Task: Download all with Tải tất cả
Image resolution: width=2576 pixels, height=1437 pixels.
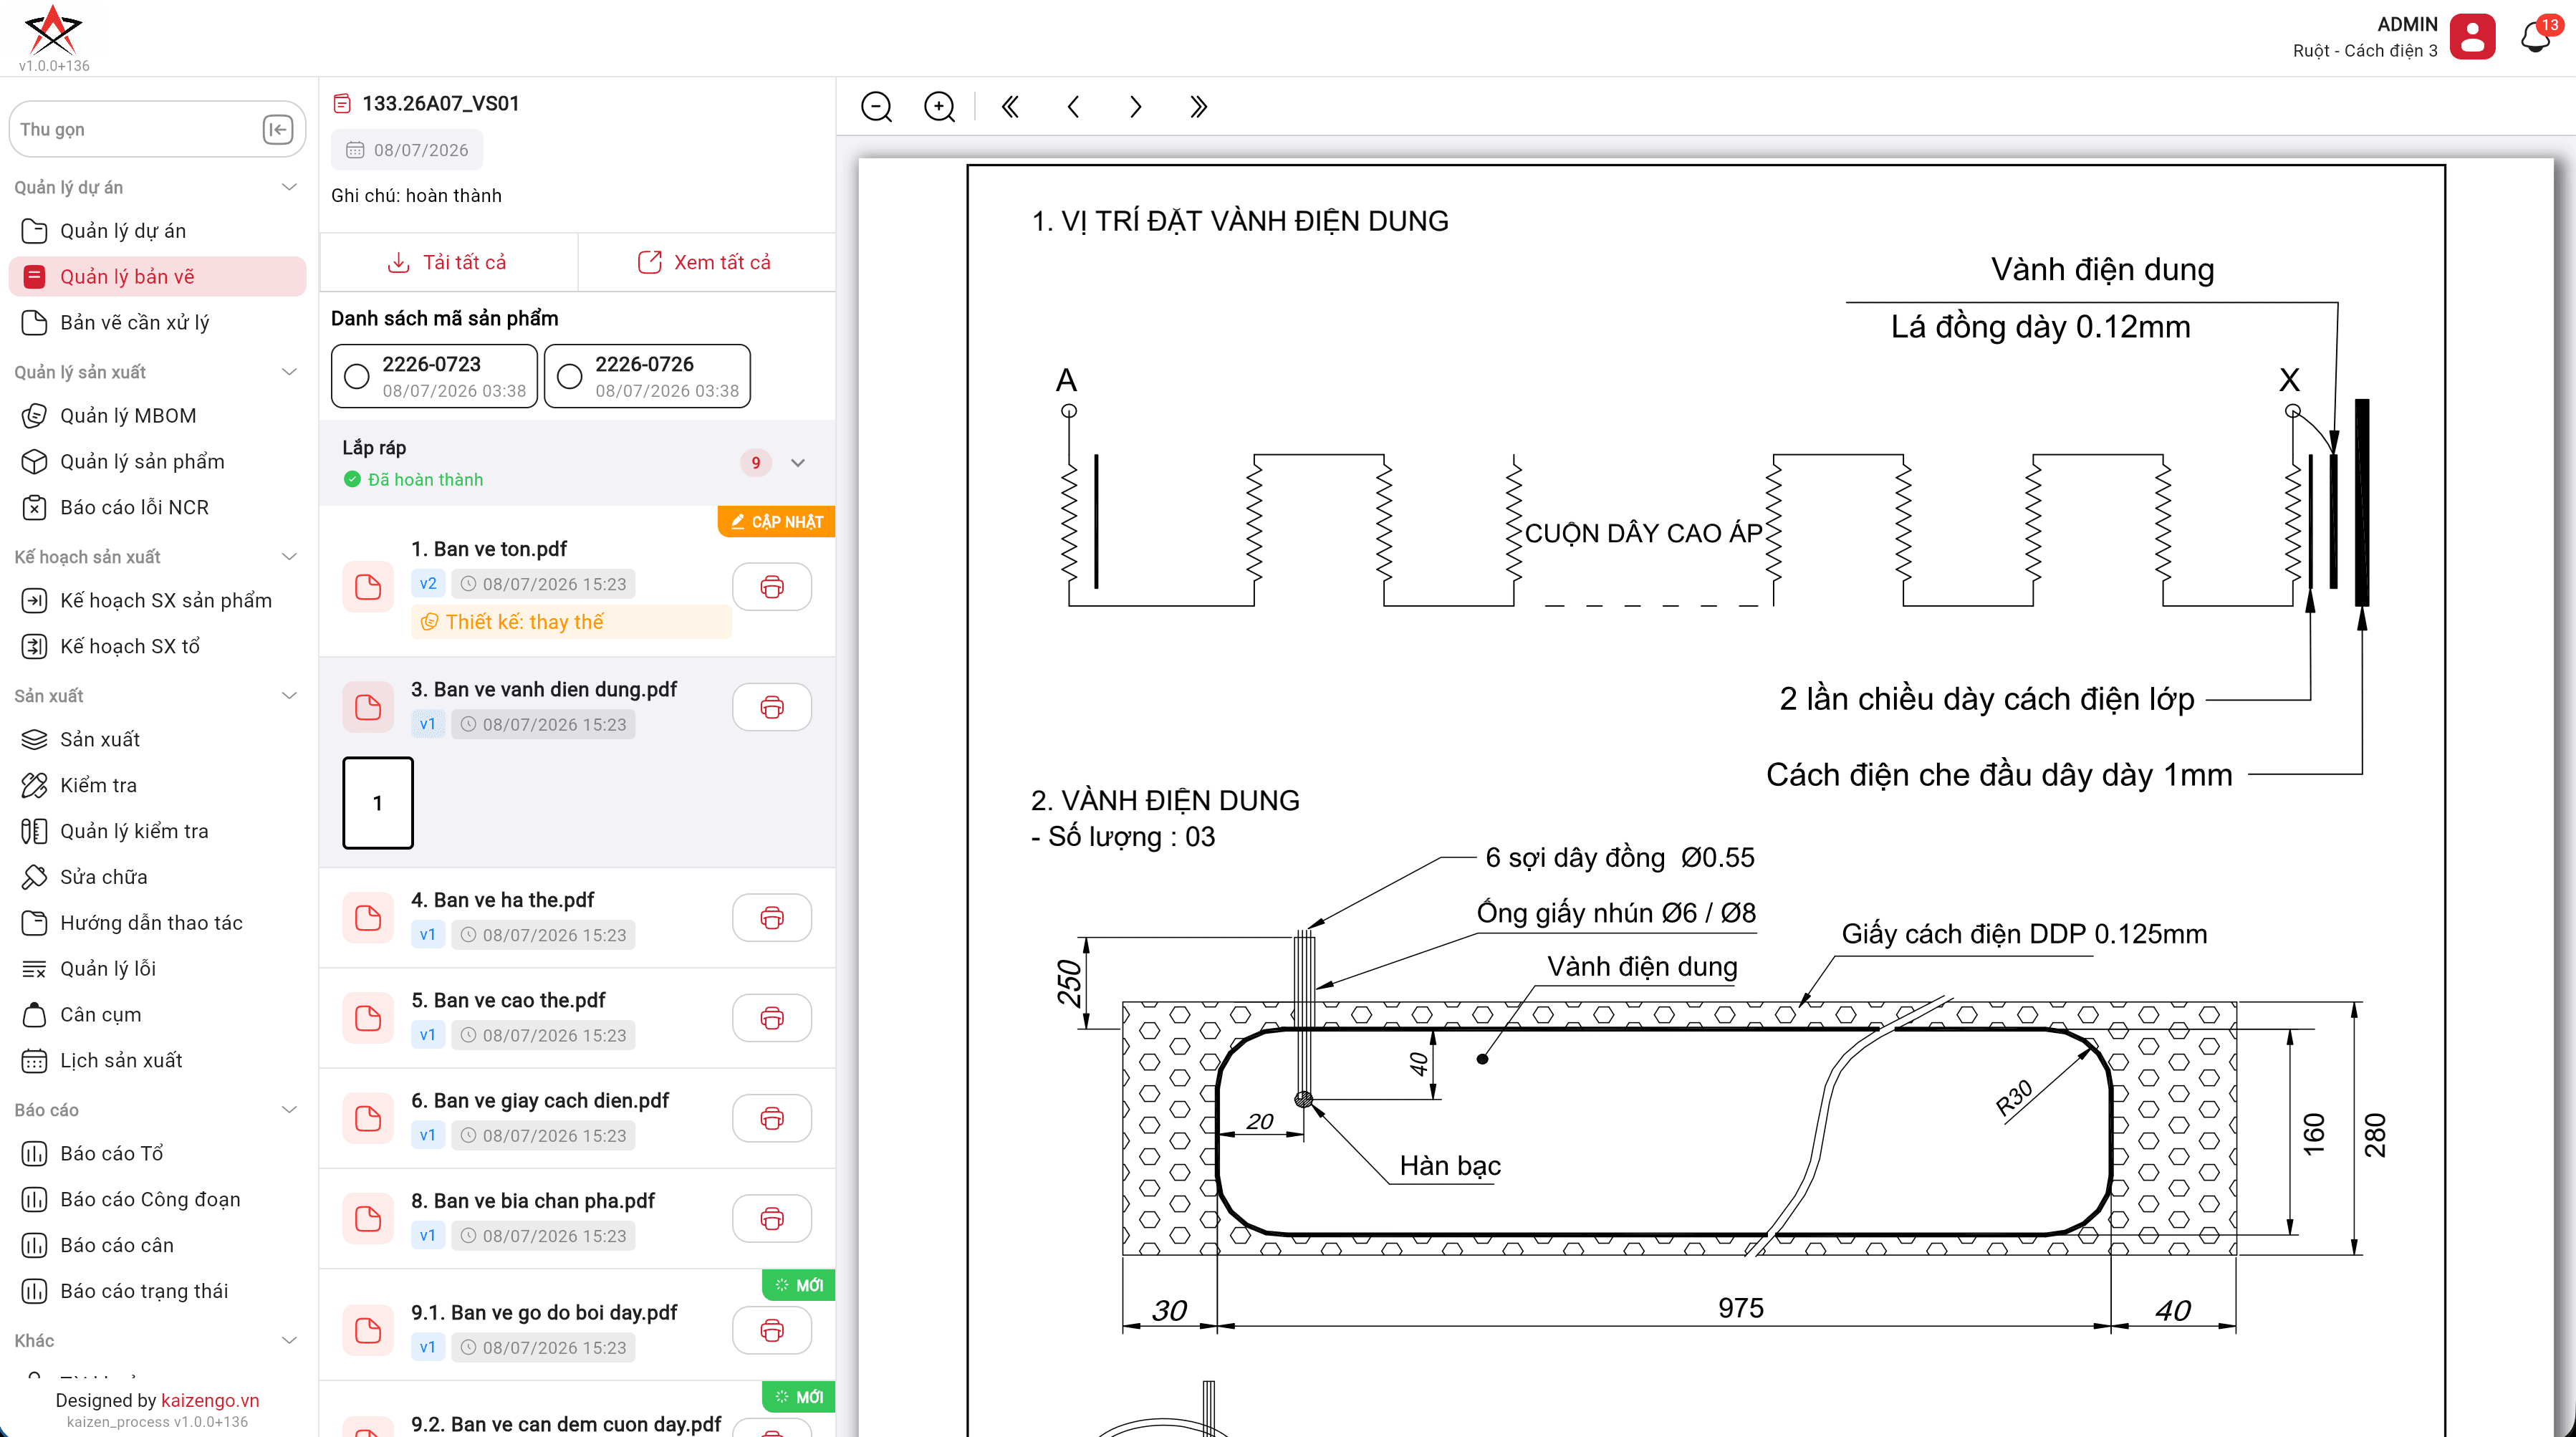Action: (x=448, y=263)
